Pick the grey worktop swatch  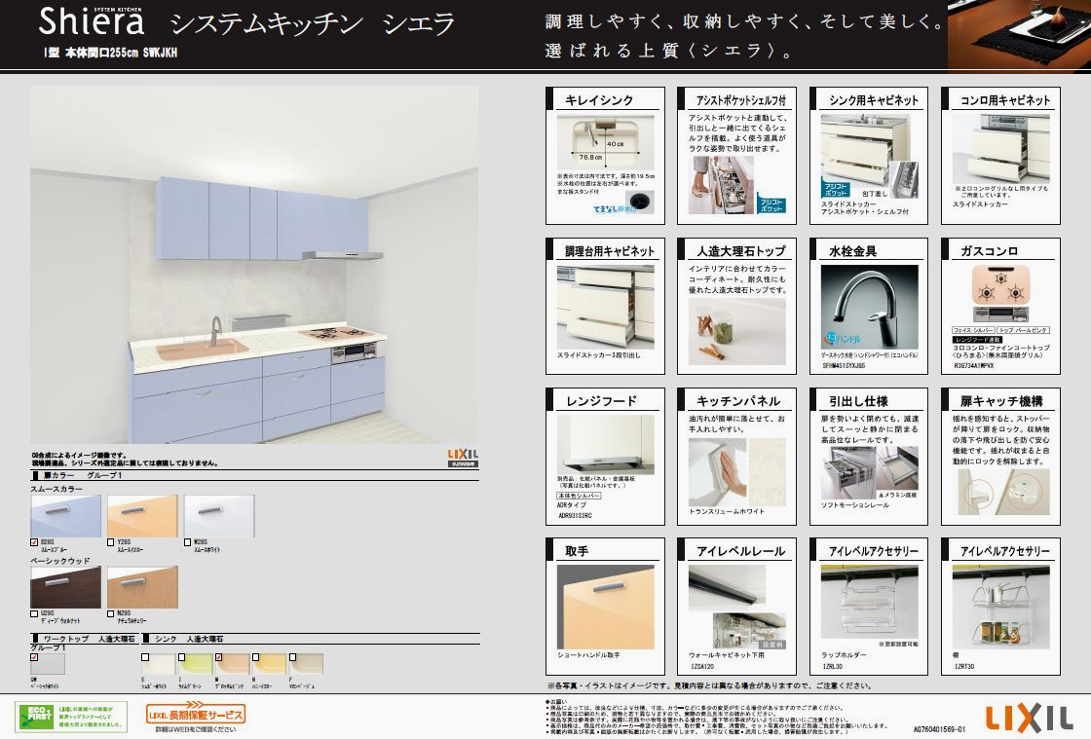(x=48, y=665)
